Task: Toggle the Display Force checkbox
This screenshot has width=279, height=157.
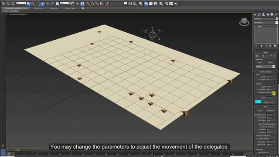Action: pos(263,102)
